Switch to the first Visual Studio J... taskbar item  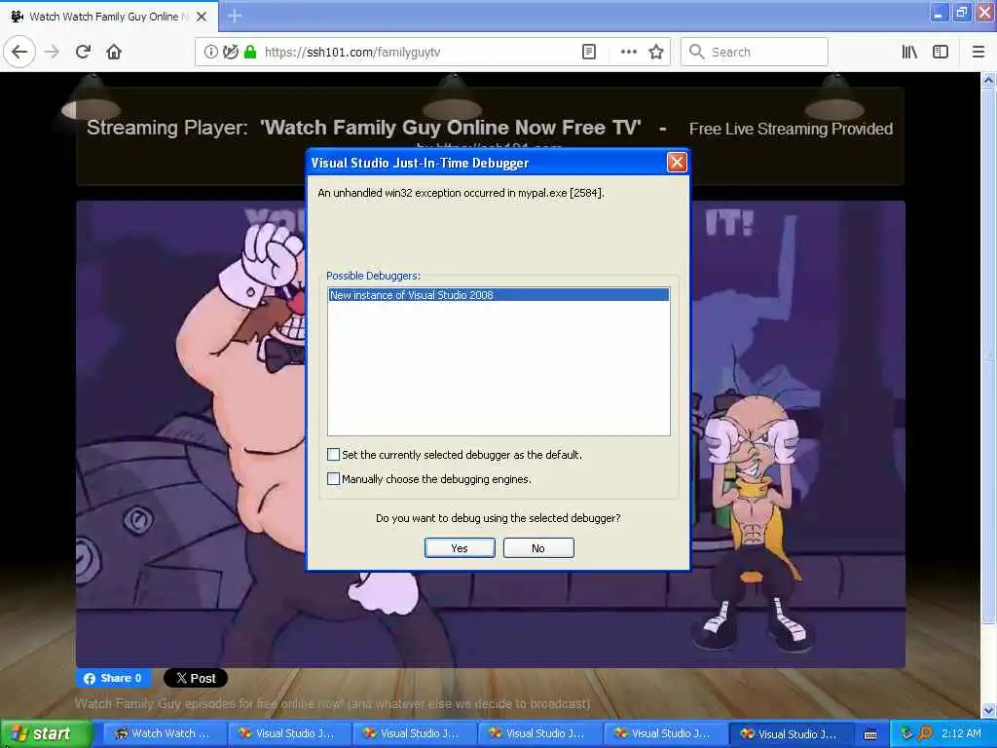[289, 734]
